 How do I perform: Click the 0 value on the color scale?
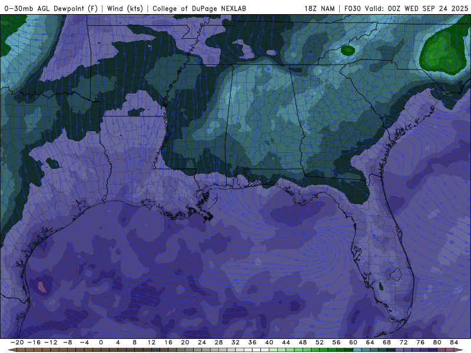[101, 342]
